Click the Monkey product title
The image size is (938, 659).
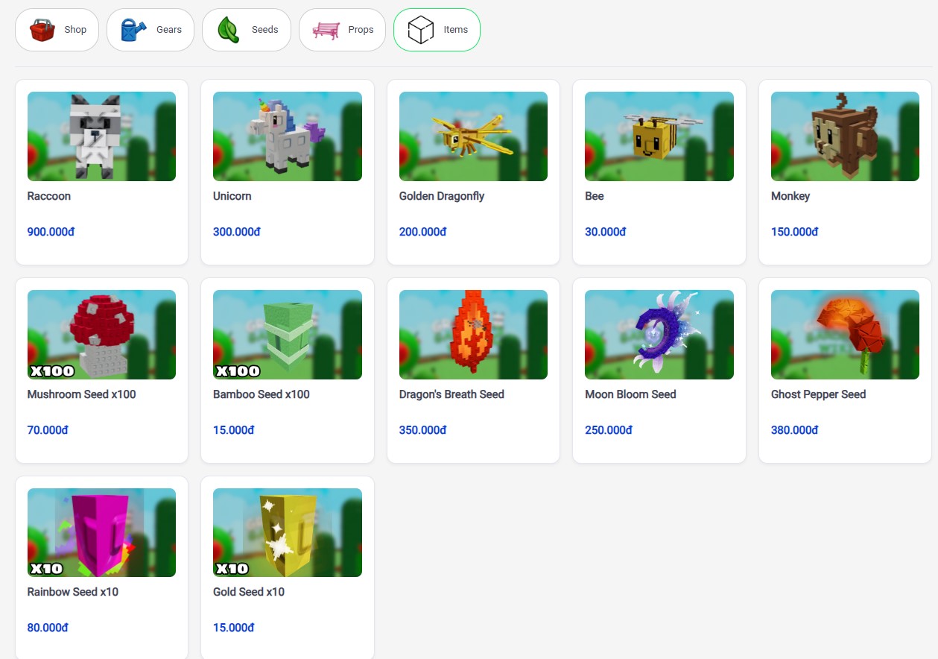click(790, 196)
